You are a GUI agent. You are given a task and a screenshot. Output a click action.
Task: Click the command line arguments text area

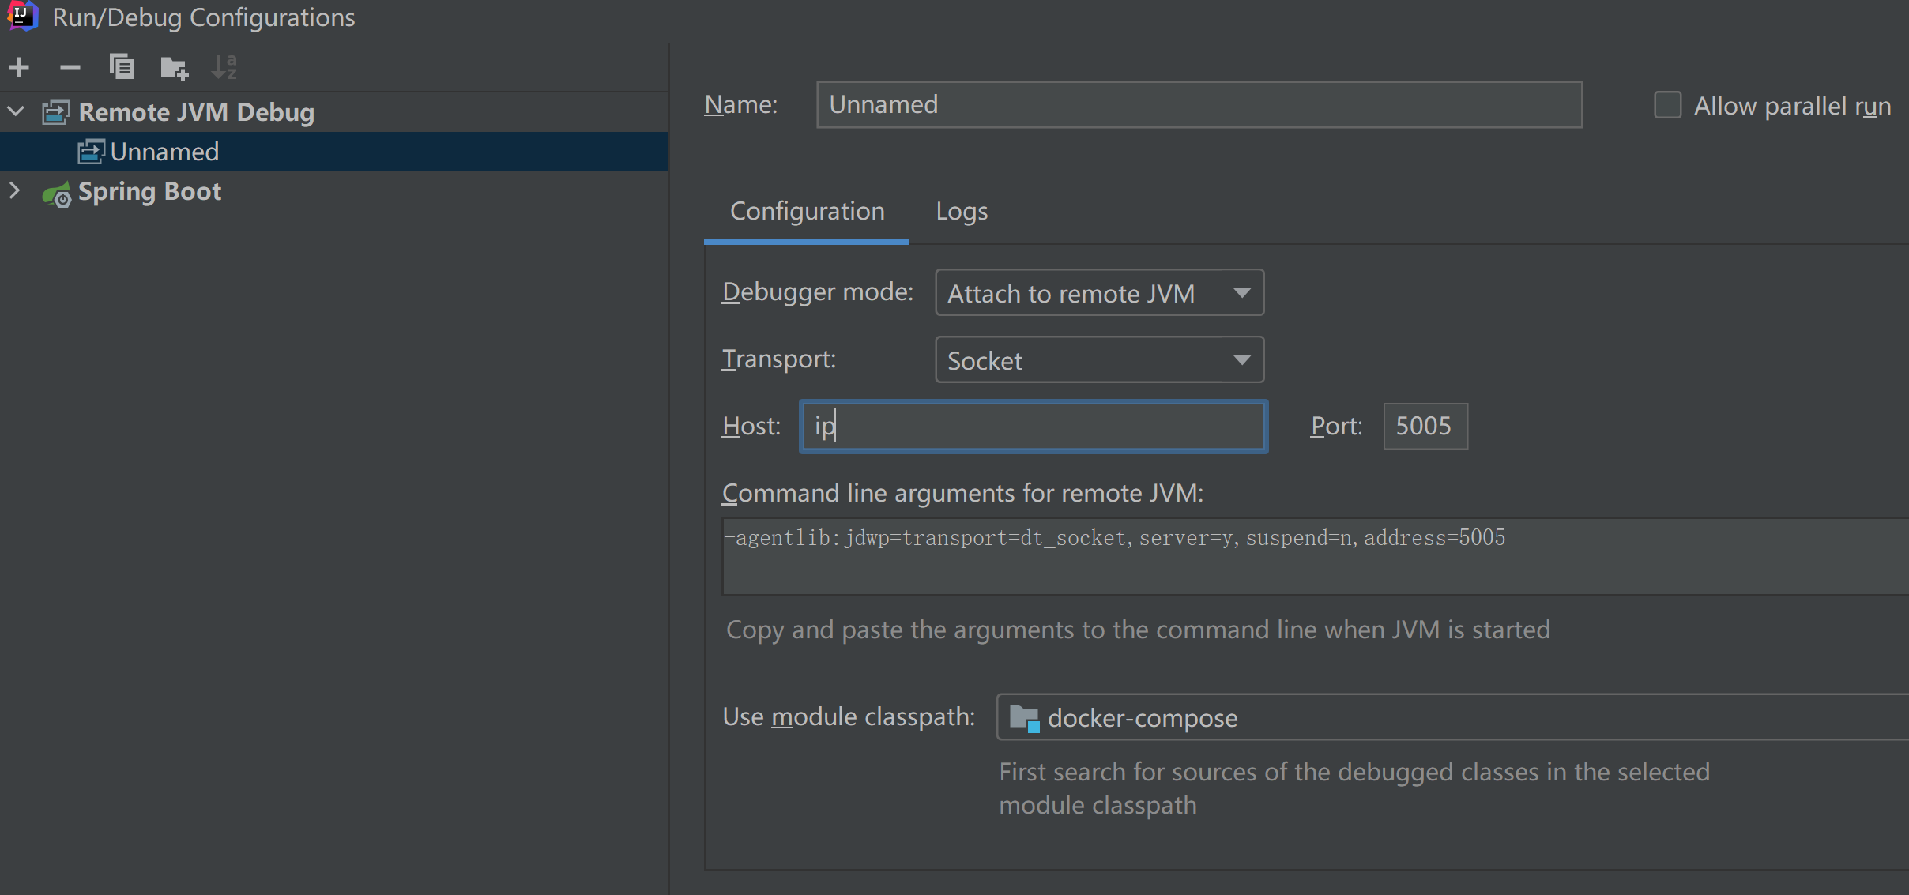pyautogui.click(x=1315, y=556)
